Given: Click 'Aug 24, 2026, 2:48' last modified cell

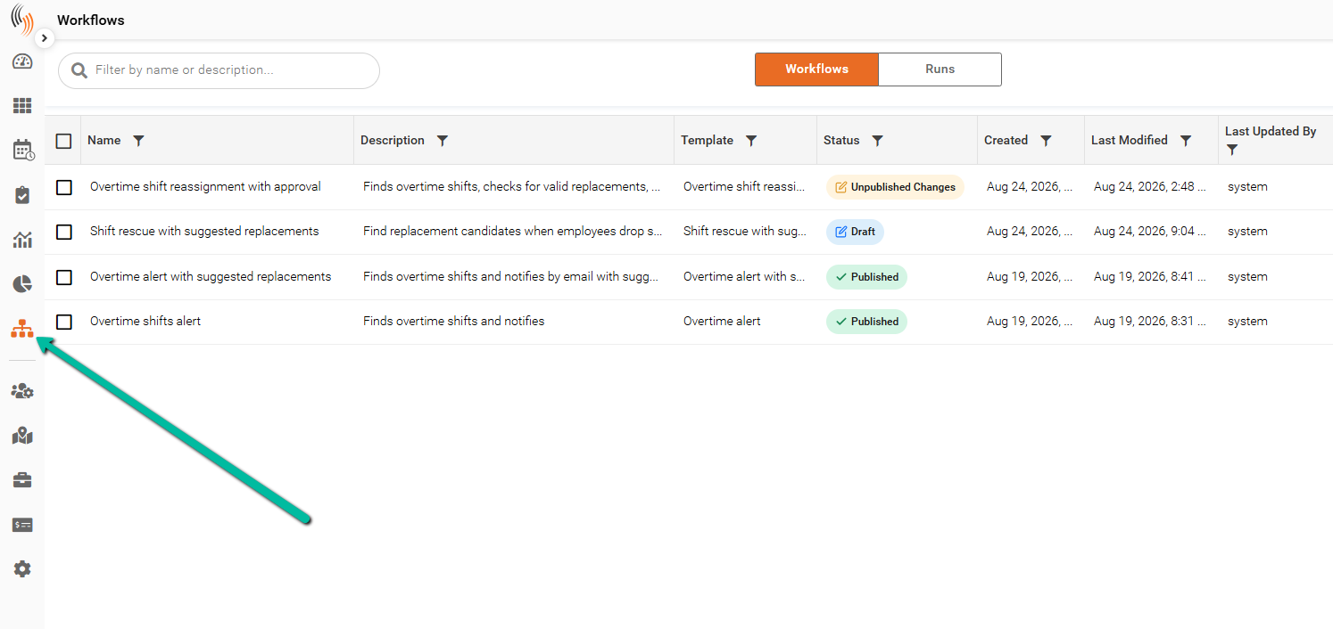Looking at the screenshot, I should (x=1150, y=187).
